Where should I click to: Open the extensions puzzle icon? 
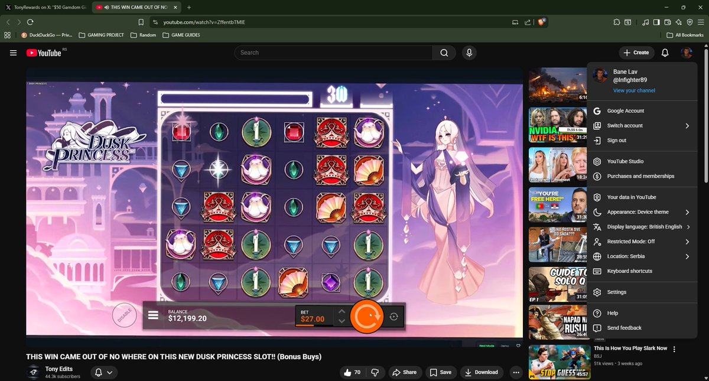tap(617, 22)
